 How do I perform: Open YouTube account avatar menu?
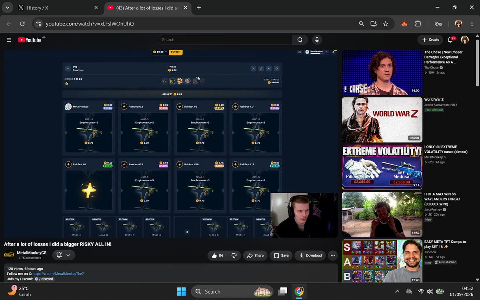coord(464,40)
